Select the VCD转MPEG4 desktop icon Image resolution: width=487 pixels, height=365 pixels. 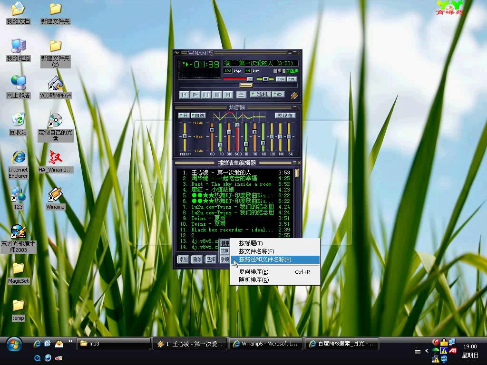click(56, 87)
